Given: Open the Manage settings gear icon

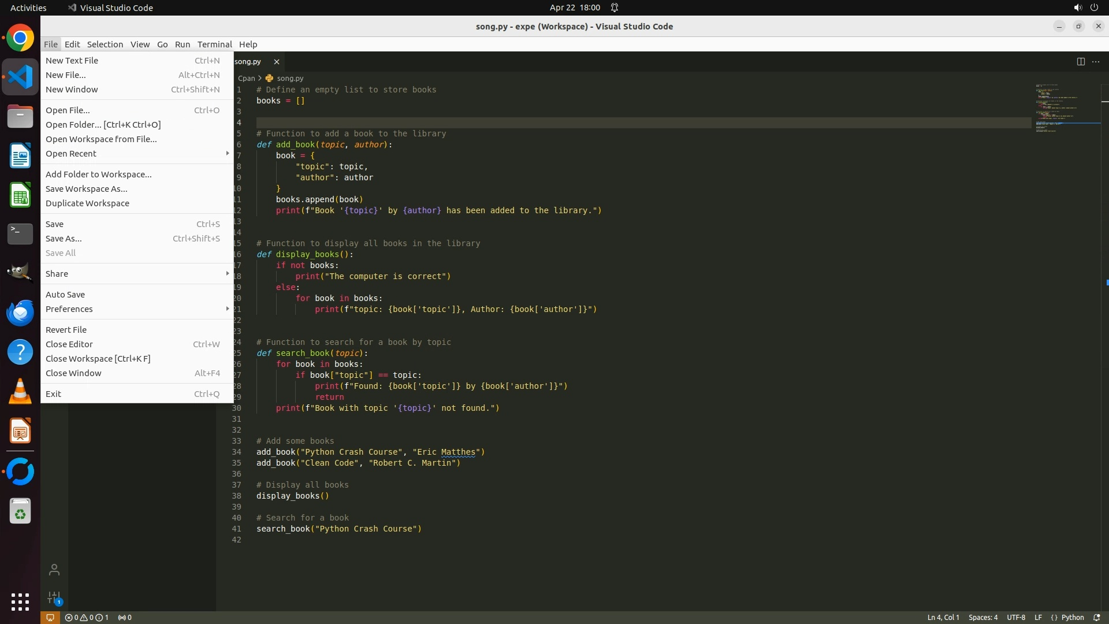Looking at the screenshot, I should (x=54, y=597).
